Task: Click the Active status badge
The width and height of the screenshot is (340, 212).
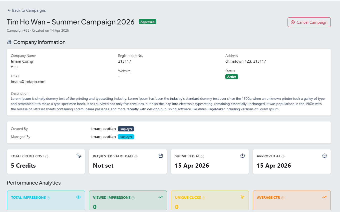Action: click(x=232, y=77)
